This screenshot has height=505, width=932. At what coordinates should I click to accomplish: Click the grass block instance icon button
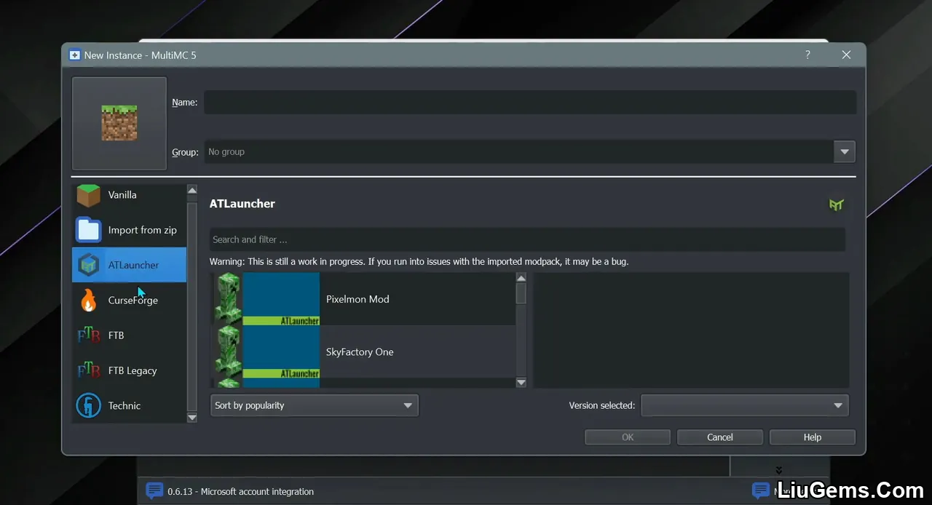(x=119, y=124)
